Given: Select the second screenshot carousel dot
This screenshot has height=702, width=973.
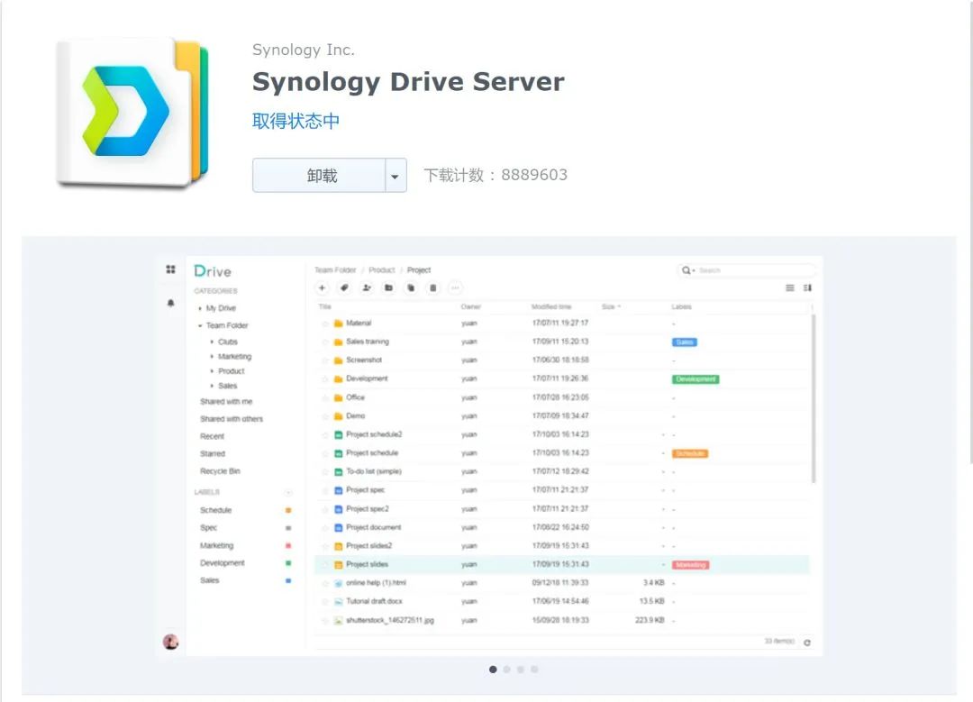Looking at the screenshot, I should 507,669.
